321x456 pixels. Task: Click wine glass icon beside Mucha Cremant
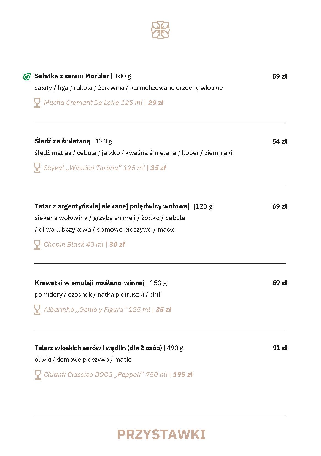click(37, 103)
